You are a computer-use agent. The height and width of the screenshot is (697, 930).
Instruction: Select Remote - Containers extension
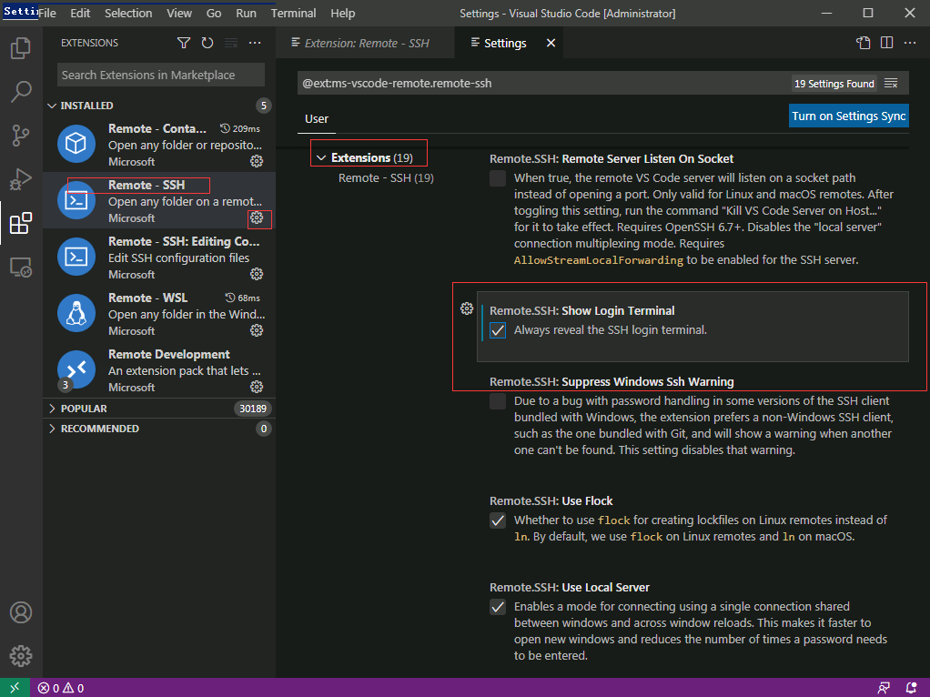tap(159, 144)
